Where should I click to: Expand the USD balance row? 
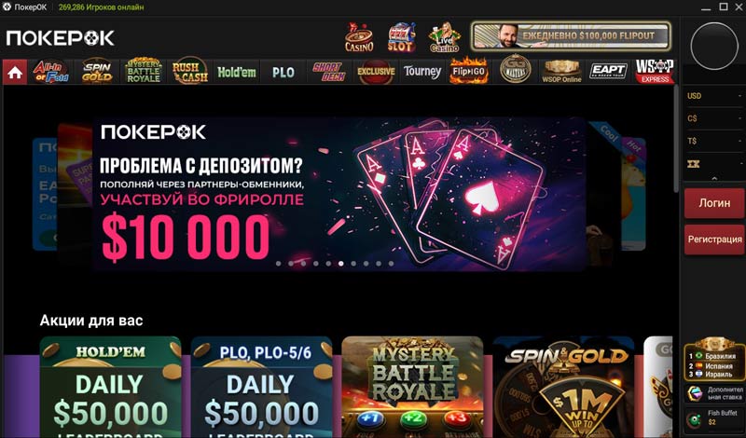coord(713,96)
